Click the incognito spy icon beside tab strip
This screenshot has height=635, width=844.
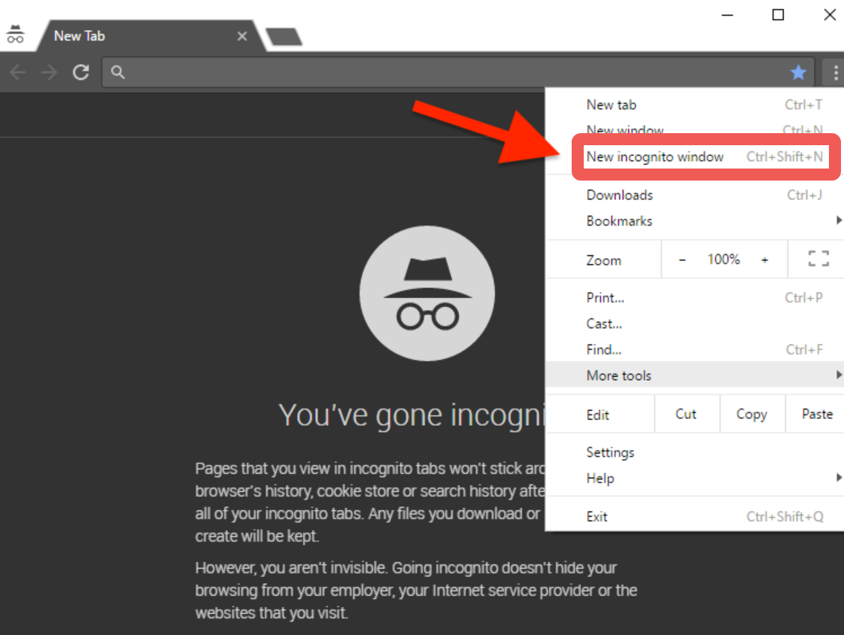point(15,35)
